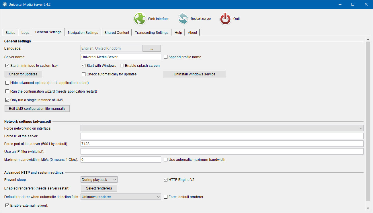The width and height of the screenshot is (373, 213).
Task: Click the scrollbar up arrow
Action: click(x=368, y=39)
